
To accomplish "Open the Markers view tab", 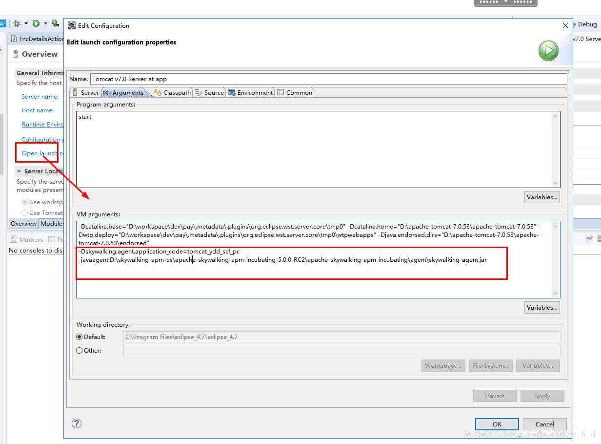I will [26, 239].
